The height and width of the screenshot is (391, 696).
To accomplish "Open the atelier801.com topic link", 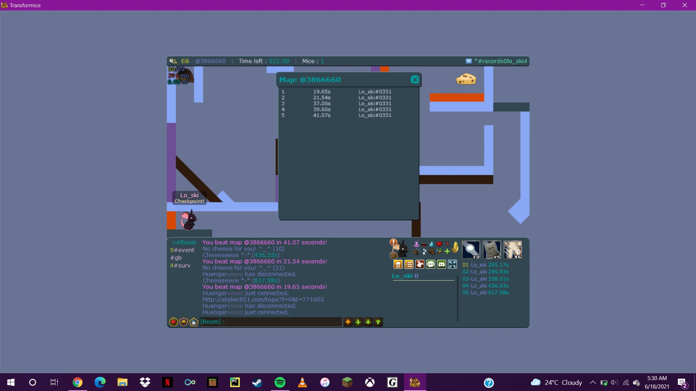I will [x=263, y=299].
